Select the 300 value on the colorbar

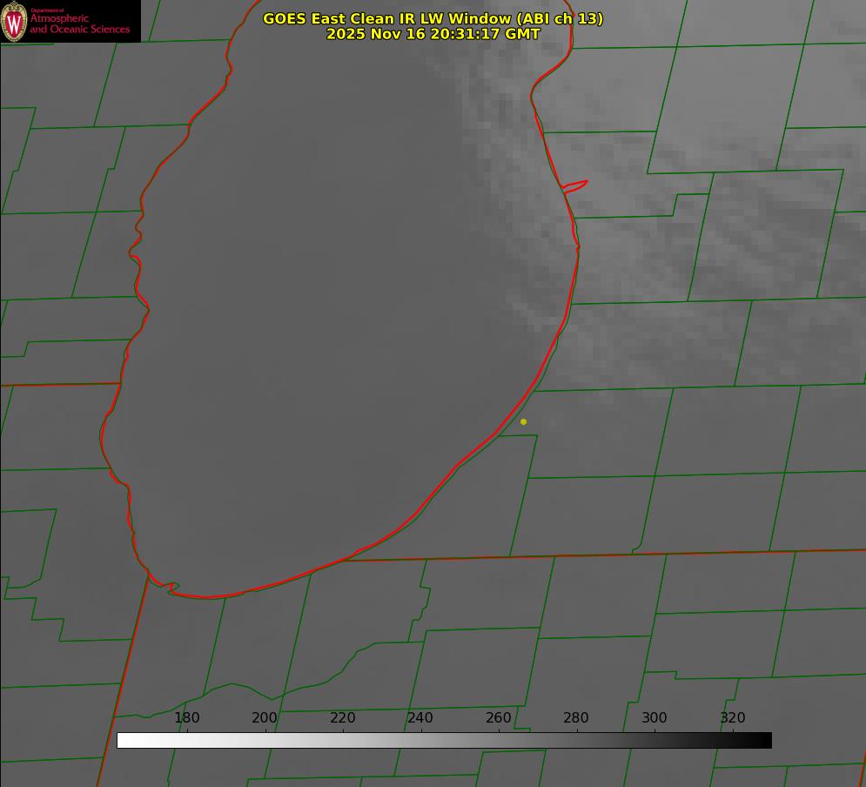pyautogui.click(x=655, y=717)
